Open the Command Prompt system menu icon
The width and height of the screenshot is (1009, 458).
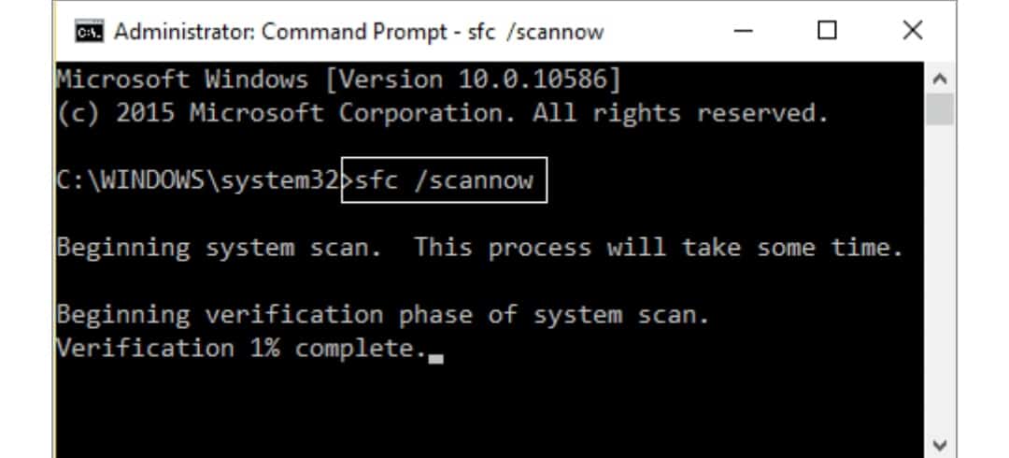click(x=89, y=32)
